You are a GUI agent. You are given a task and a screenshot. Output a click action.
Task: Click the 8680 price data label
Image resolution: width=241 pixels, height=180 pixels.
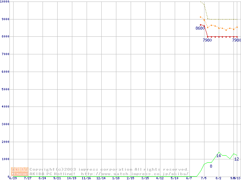pos(200,28)
